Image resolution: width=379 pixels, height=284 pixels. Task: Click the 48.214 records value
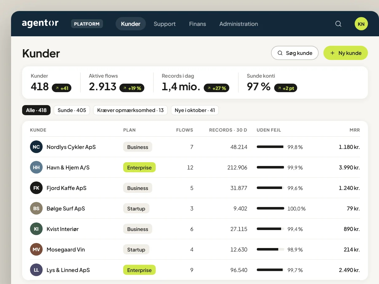(239, 147)
